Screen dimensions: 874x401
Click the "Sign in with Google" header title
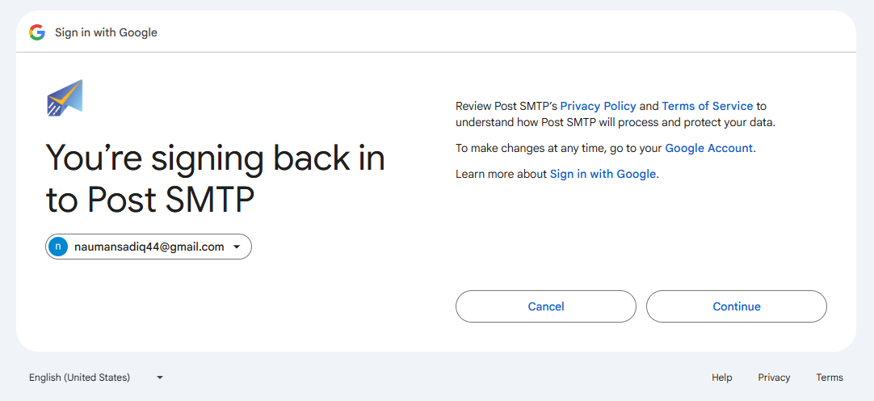(x=106, y=33)
